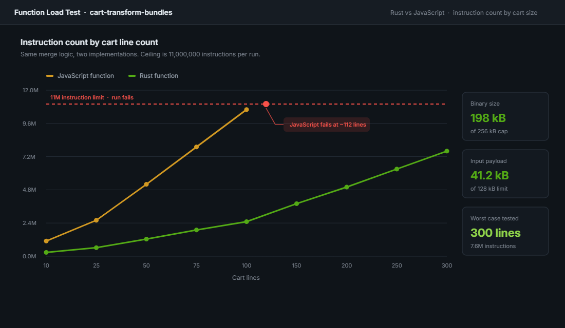Viewport: 565px width, 328px height.
Task: Select the Rust data point at 300 lines
Action: pyautogui.click(x=447, y=151)
